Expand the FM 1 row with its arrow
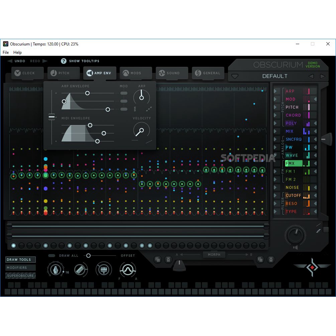This screenshot has width=336, height=336. [x=275, y=172]
